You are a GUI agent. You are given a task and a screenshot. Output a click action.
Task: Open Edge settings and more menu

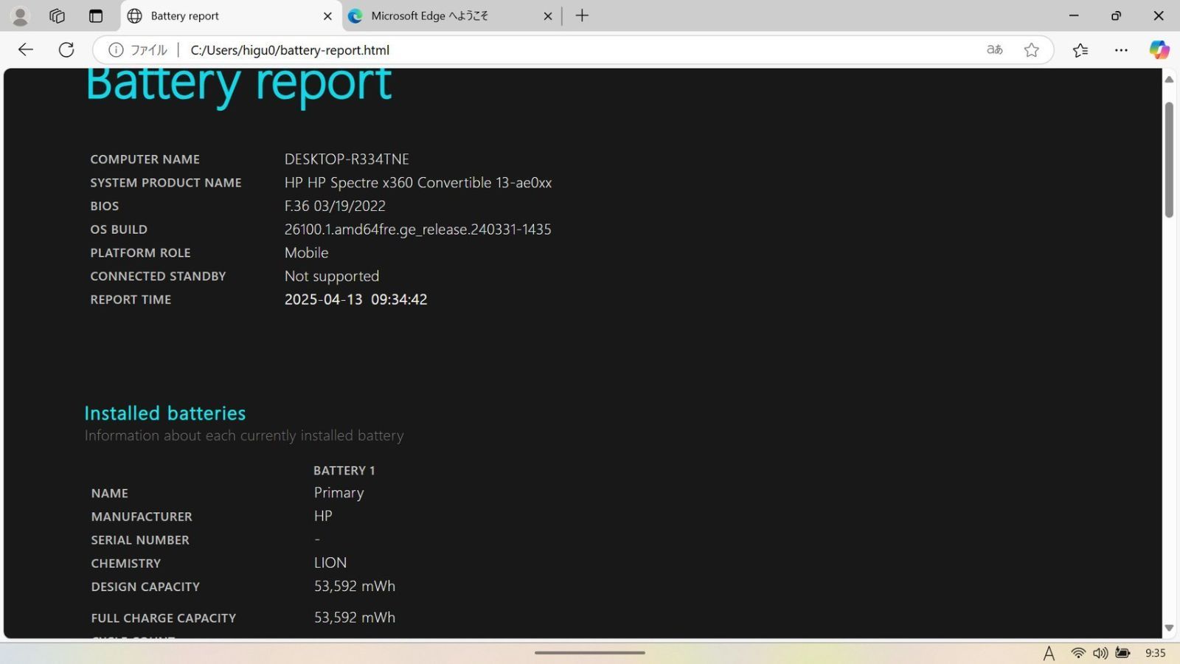[1121, 50]
